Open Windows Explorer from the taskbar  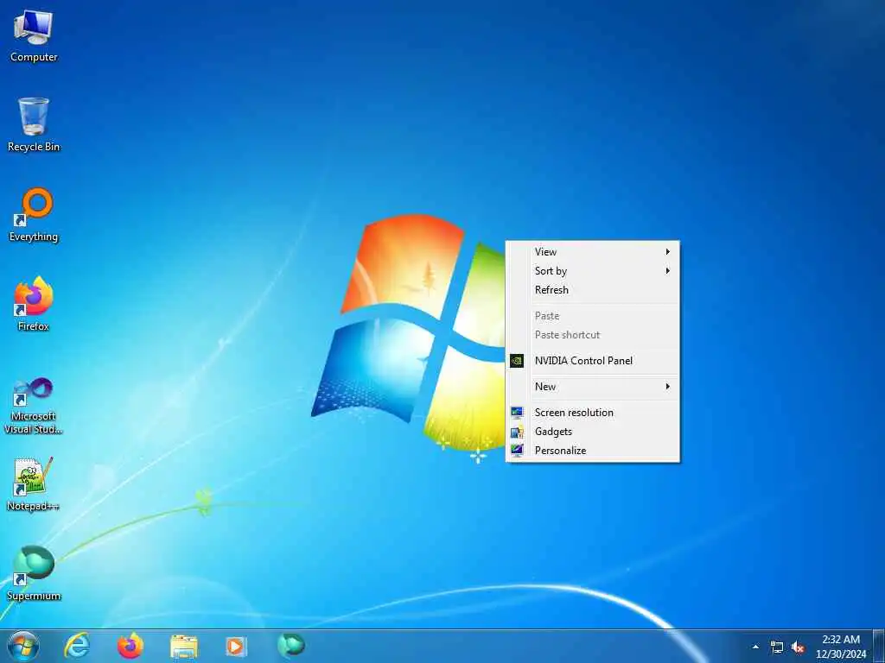coord(184,647)
